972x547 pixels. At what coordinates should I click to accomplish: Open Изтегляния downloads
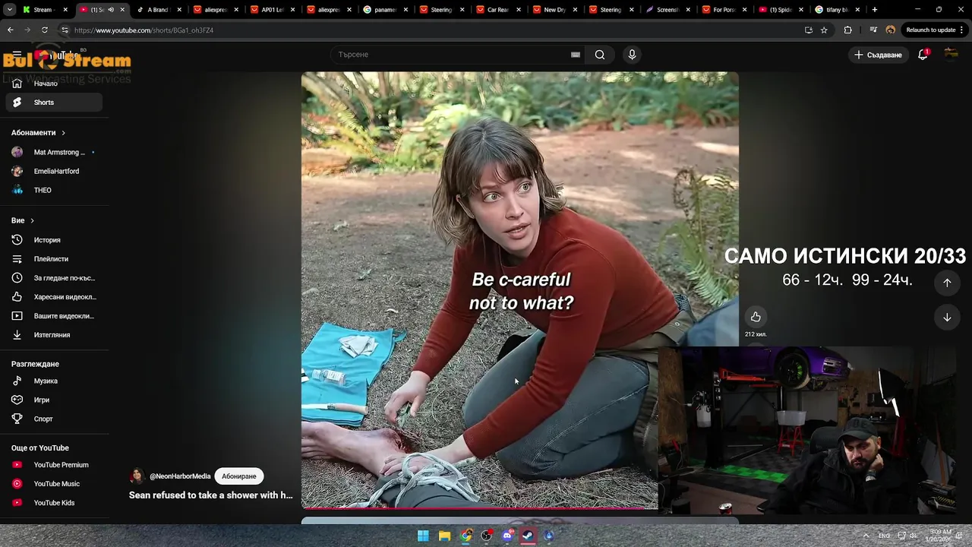pos(54,335)
